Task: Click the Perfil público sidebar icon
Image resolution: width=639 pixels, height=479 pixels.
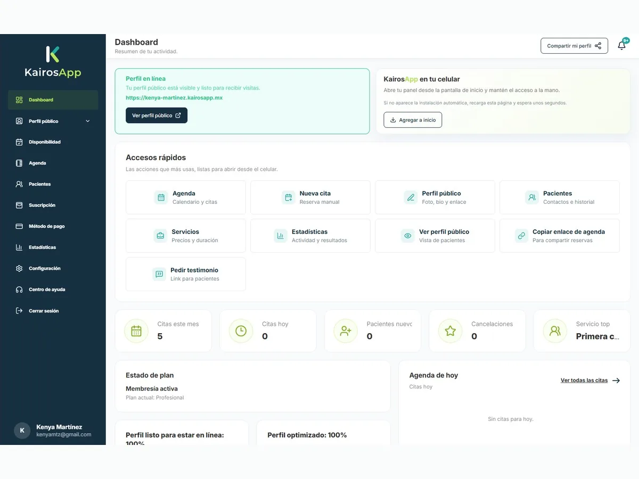Action: pos(19,121)
